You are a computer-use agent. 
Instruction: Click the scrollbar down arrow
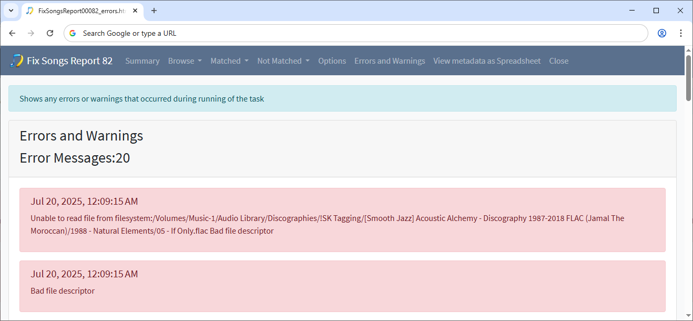click(x=688, y=316)
